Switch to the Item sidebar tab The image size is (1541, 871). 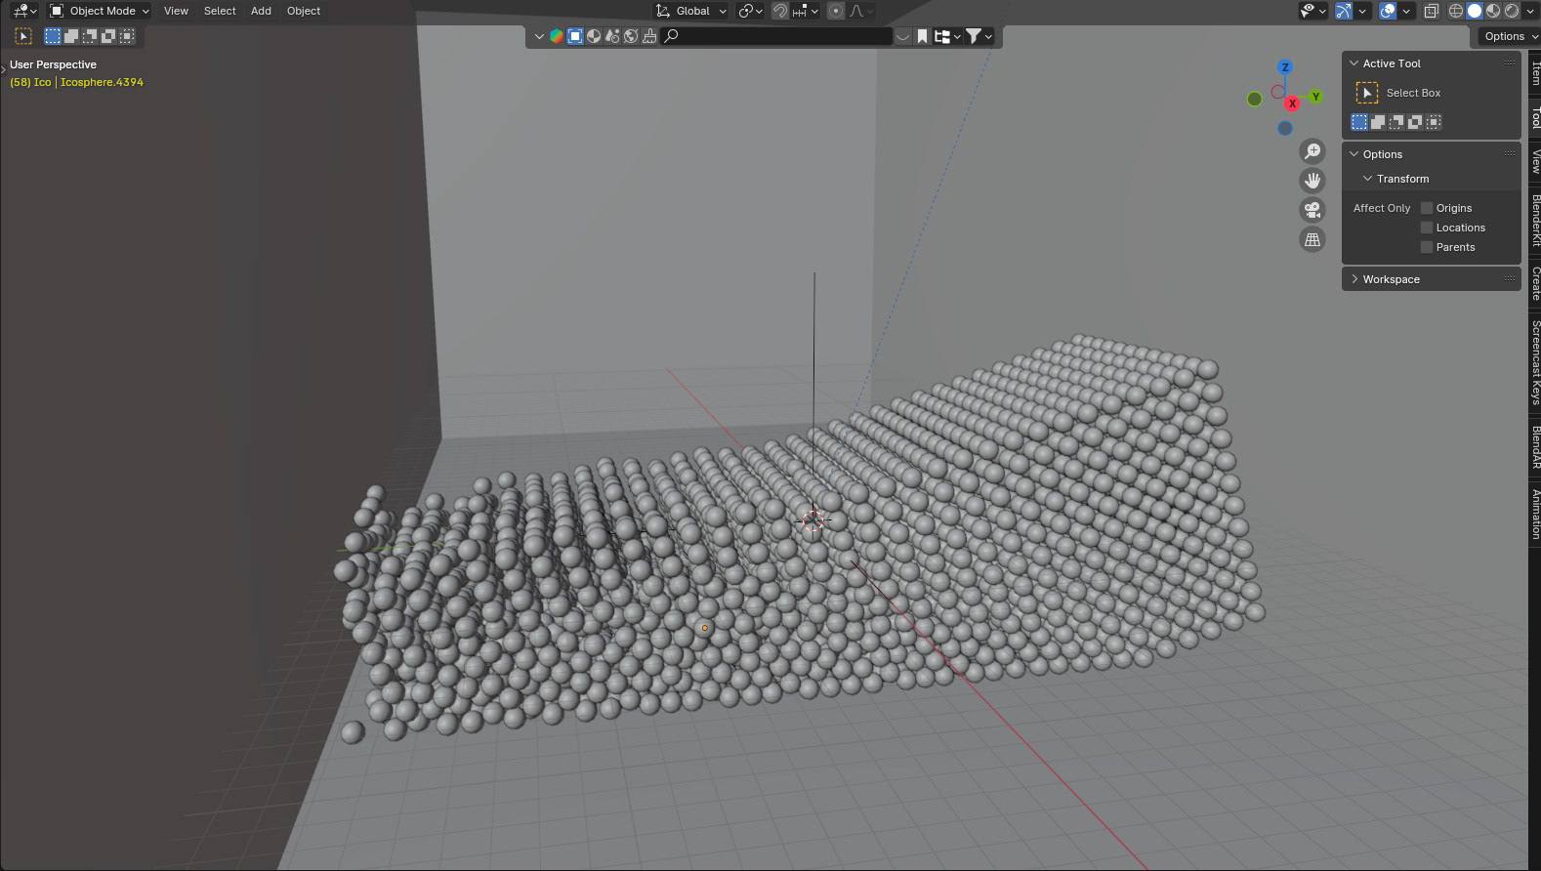(1535, 73)
